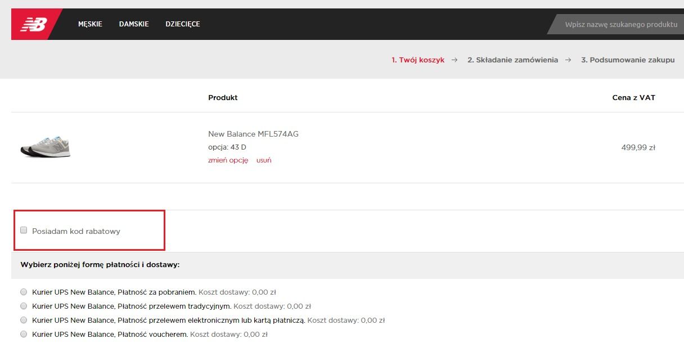Viewport: 684px width, 352px height.
Task: Open the New Balance MFL574AG product name
Action: 253,134
